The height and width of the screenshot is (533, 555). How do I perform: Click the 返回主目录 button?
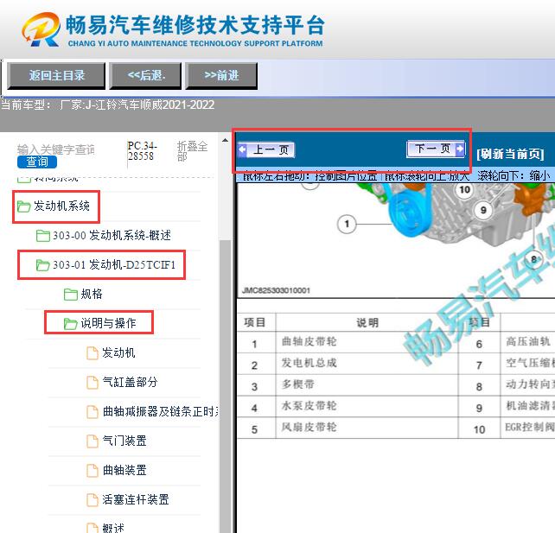tap(56, 76)
